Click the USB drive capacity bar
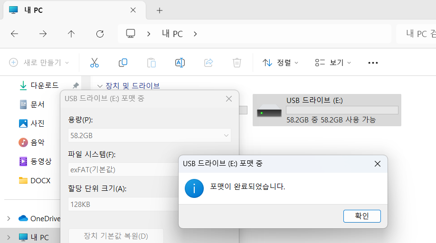436x243 pixels. point(342,110)
